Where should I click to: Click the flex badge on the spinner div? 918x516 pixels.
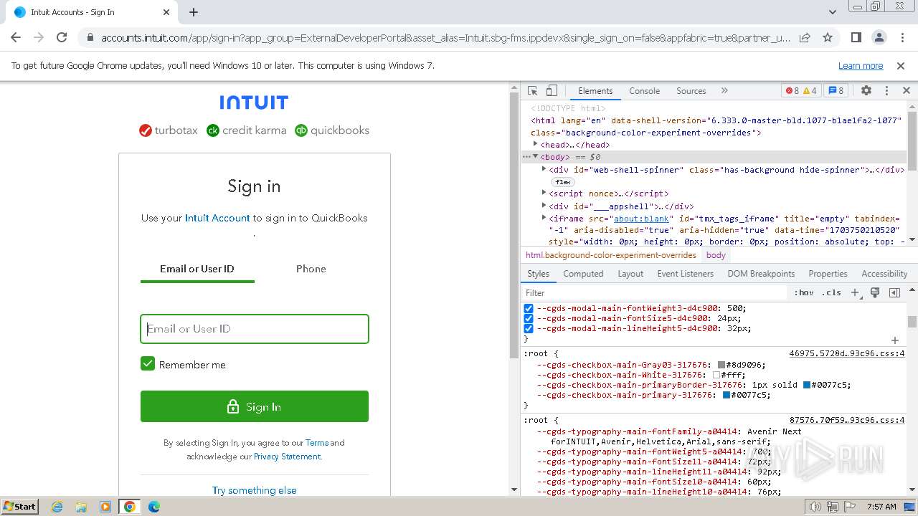point(563,182)
